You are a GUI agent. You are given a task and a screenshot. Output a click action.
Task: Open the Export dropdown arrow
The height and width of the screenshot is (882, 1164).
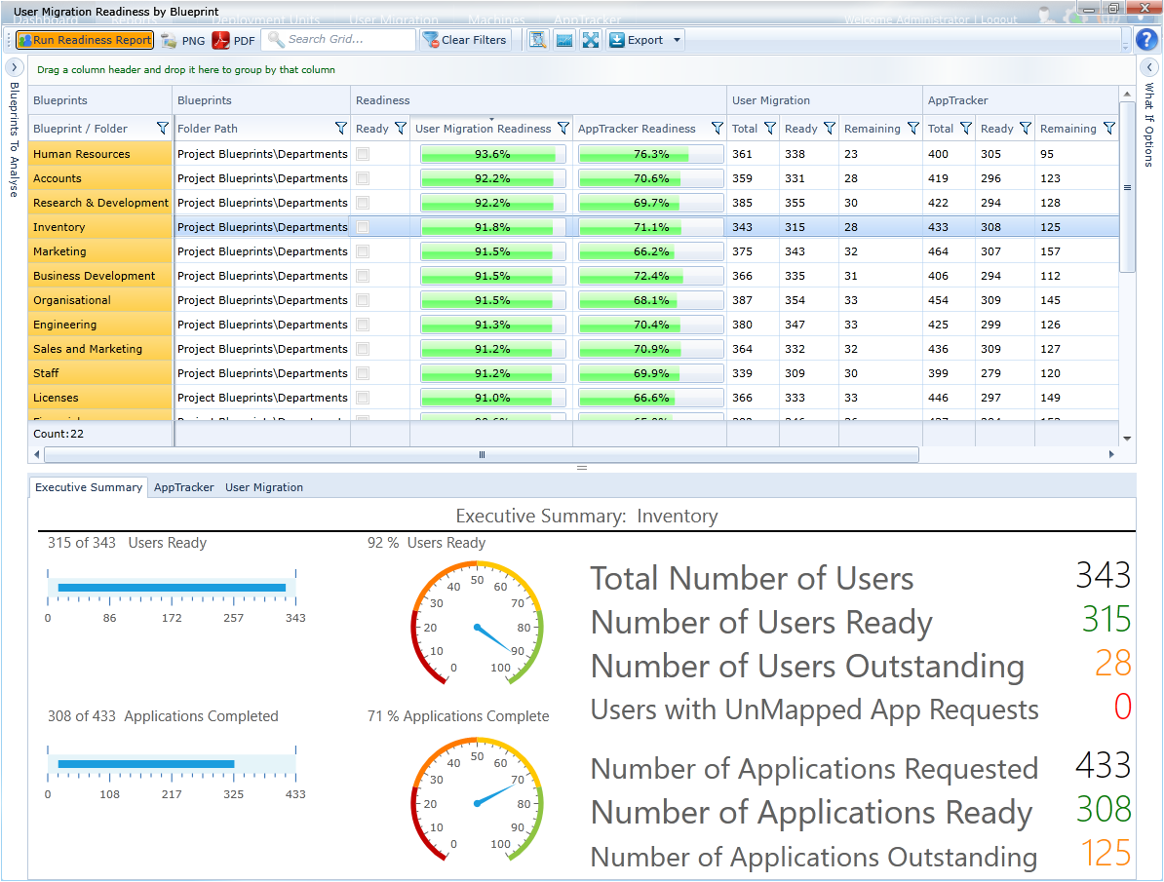[677, 40]
